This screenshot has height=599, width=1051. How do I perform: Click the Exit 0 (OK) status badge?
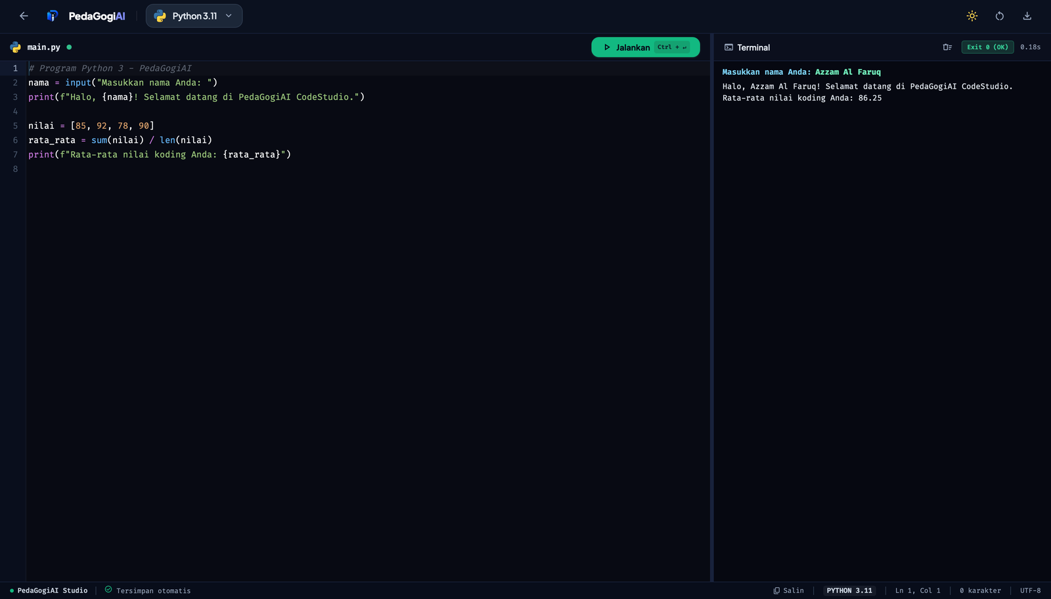[x=987, y=47]
